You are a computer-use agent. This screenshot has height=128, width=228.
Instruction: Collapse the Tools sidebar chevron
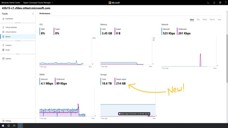[x=33, y=14]
